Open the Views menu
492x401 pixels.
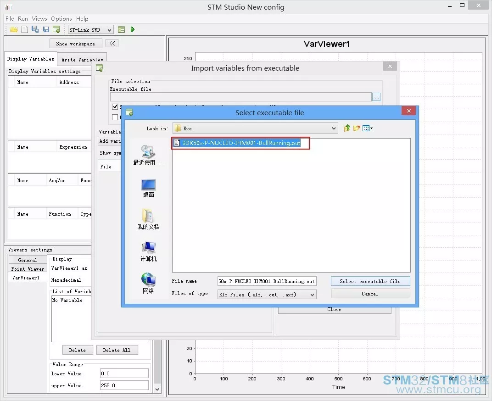(x=39, y=18)
